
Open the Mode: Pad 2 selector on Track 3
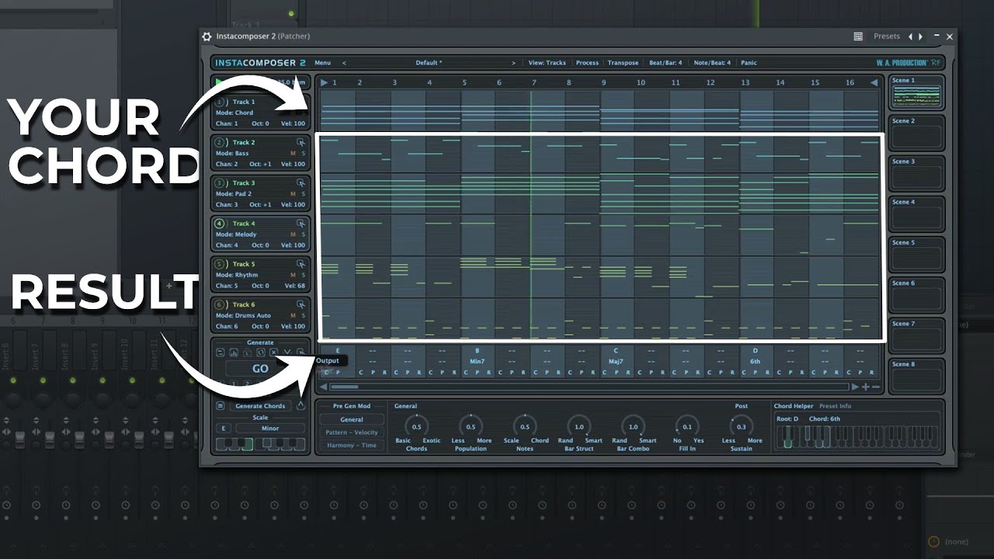234,194
